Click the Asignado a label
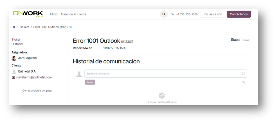Viewport: 276px width, 123px height. [x=19, y=52]
